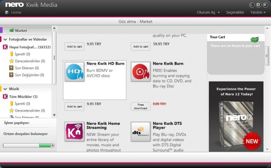Open the Nero Kwik Burn red disc icon
271x168 pixels.
click(x=141, y=72)
